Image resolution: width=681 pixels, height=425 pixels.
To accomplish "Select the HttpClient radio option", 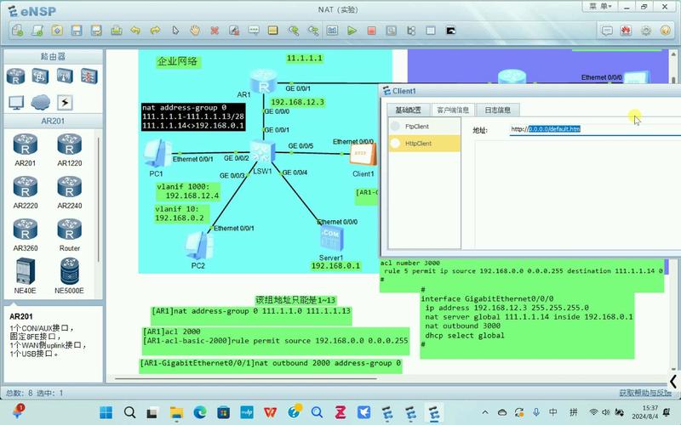I will pos(395,144).
